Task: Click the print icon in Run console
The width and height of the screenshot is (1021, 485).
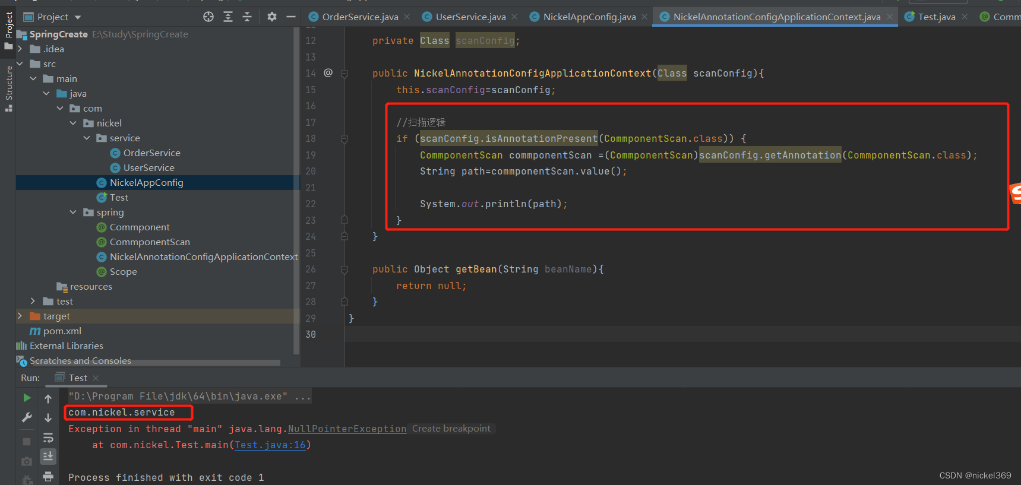Action: [x=48, y=476]
